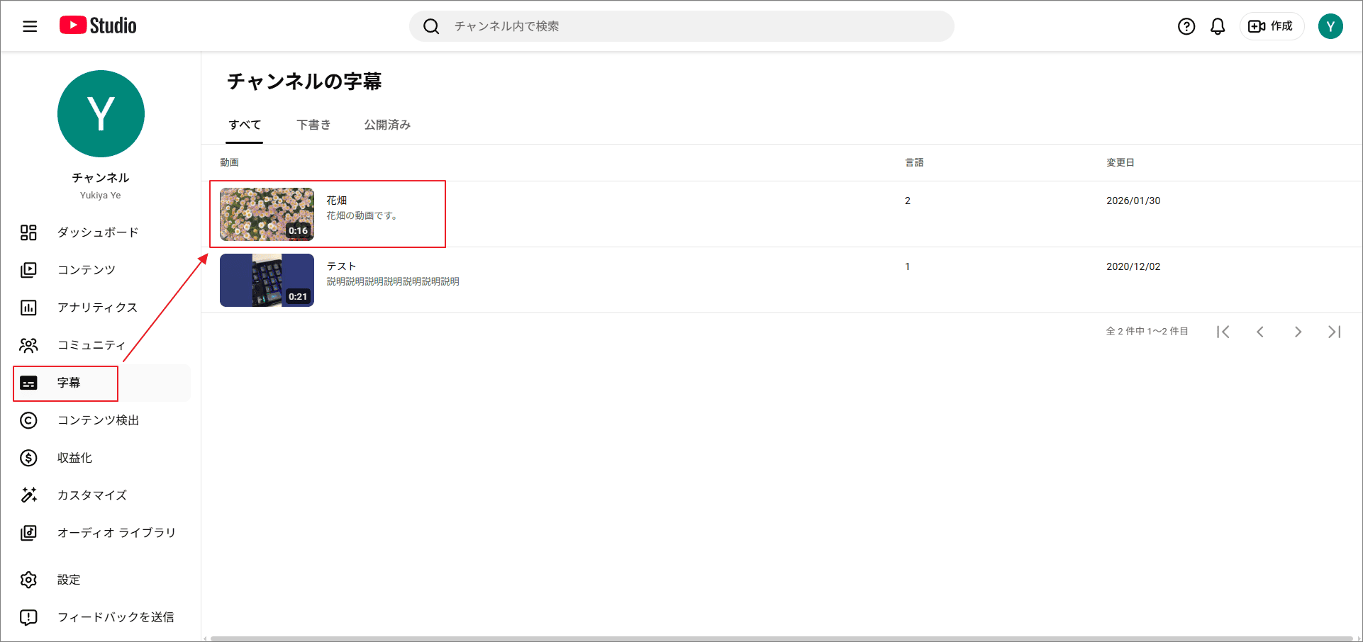Go to the next page of subtitles
1363x642 pixels.
click(x=1298, y=331)
